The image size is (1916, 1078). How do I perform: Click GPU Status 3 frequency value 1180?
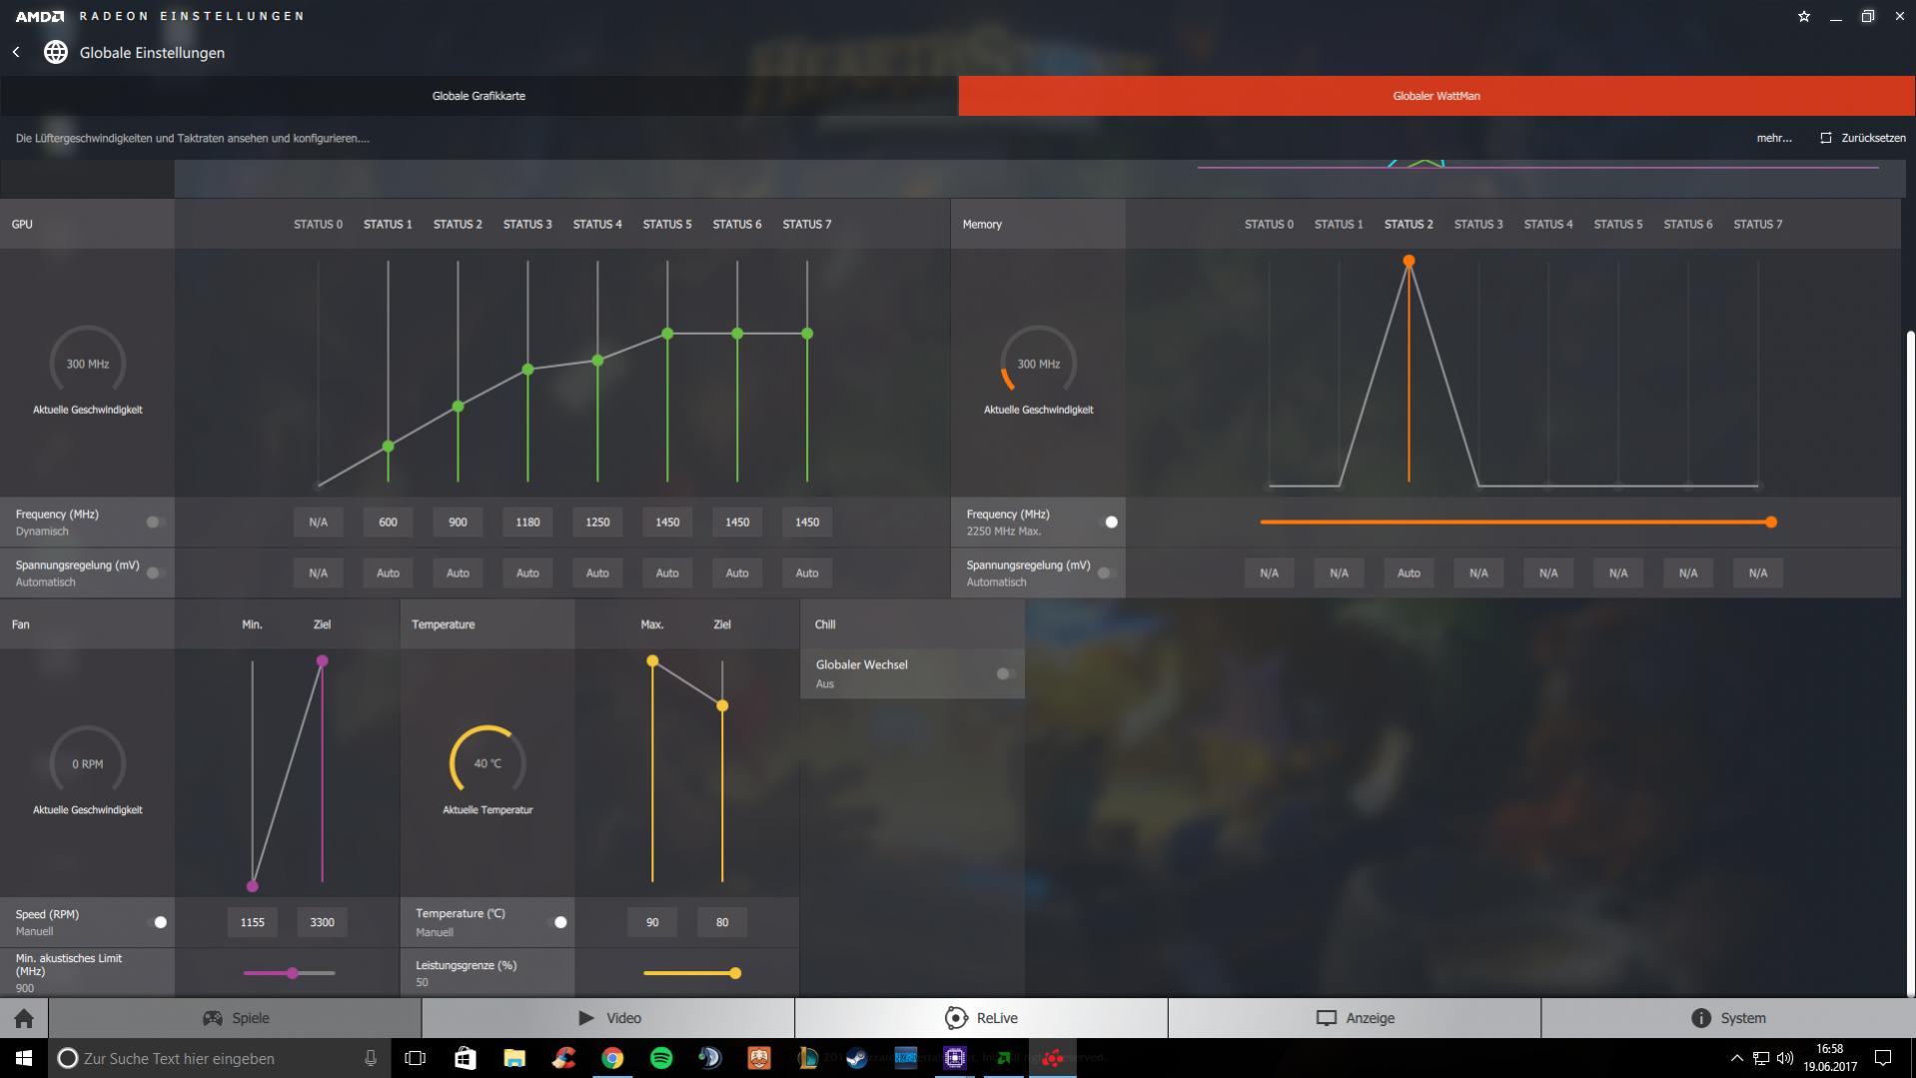527,522
